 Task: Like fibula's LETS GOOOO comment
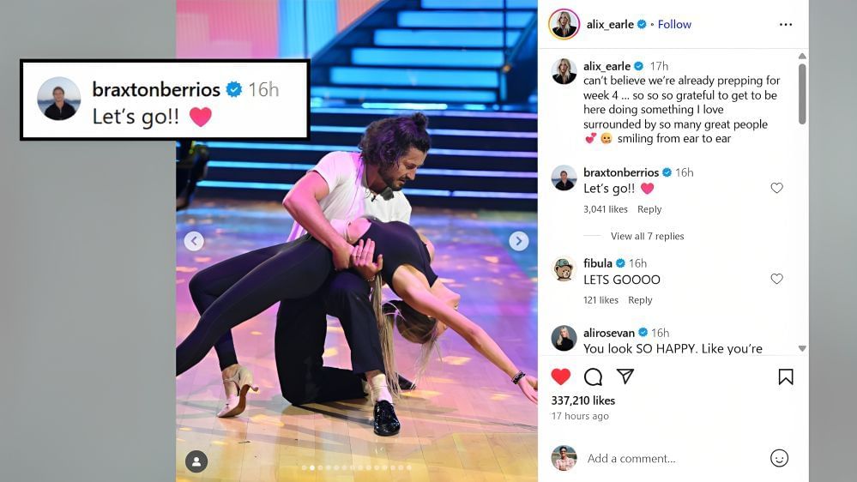coord(776,279)
